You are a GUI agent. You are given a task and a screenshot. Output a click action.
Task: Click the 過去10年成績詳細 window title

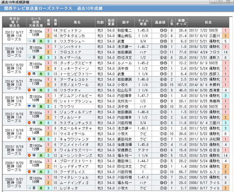coord(16,2)
